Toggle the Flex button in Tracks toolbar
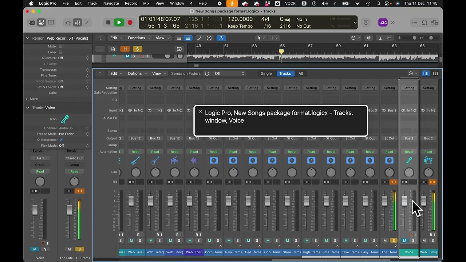The width and height of the screenshot is (466, 262). [x=209, y=38]
